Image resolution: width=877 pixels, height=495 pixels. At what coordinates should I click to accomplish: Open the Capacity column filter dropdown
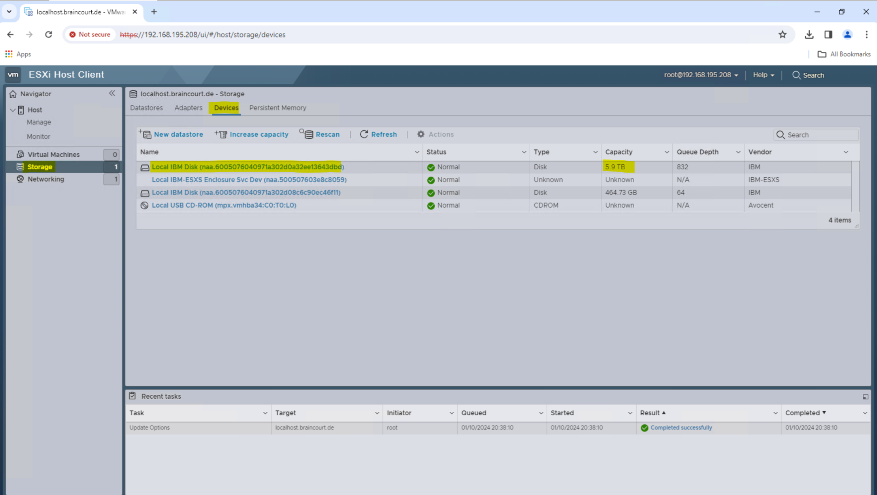click(x=666, y=152)
